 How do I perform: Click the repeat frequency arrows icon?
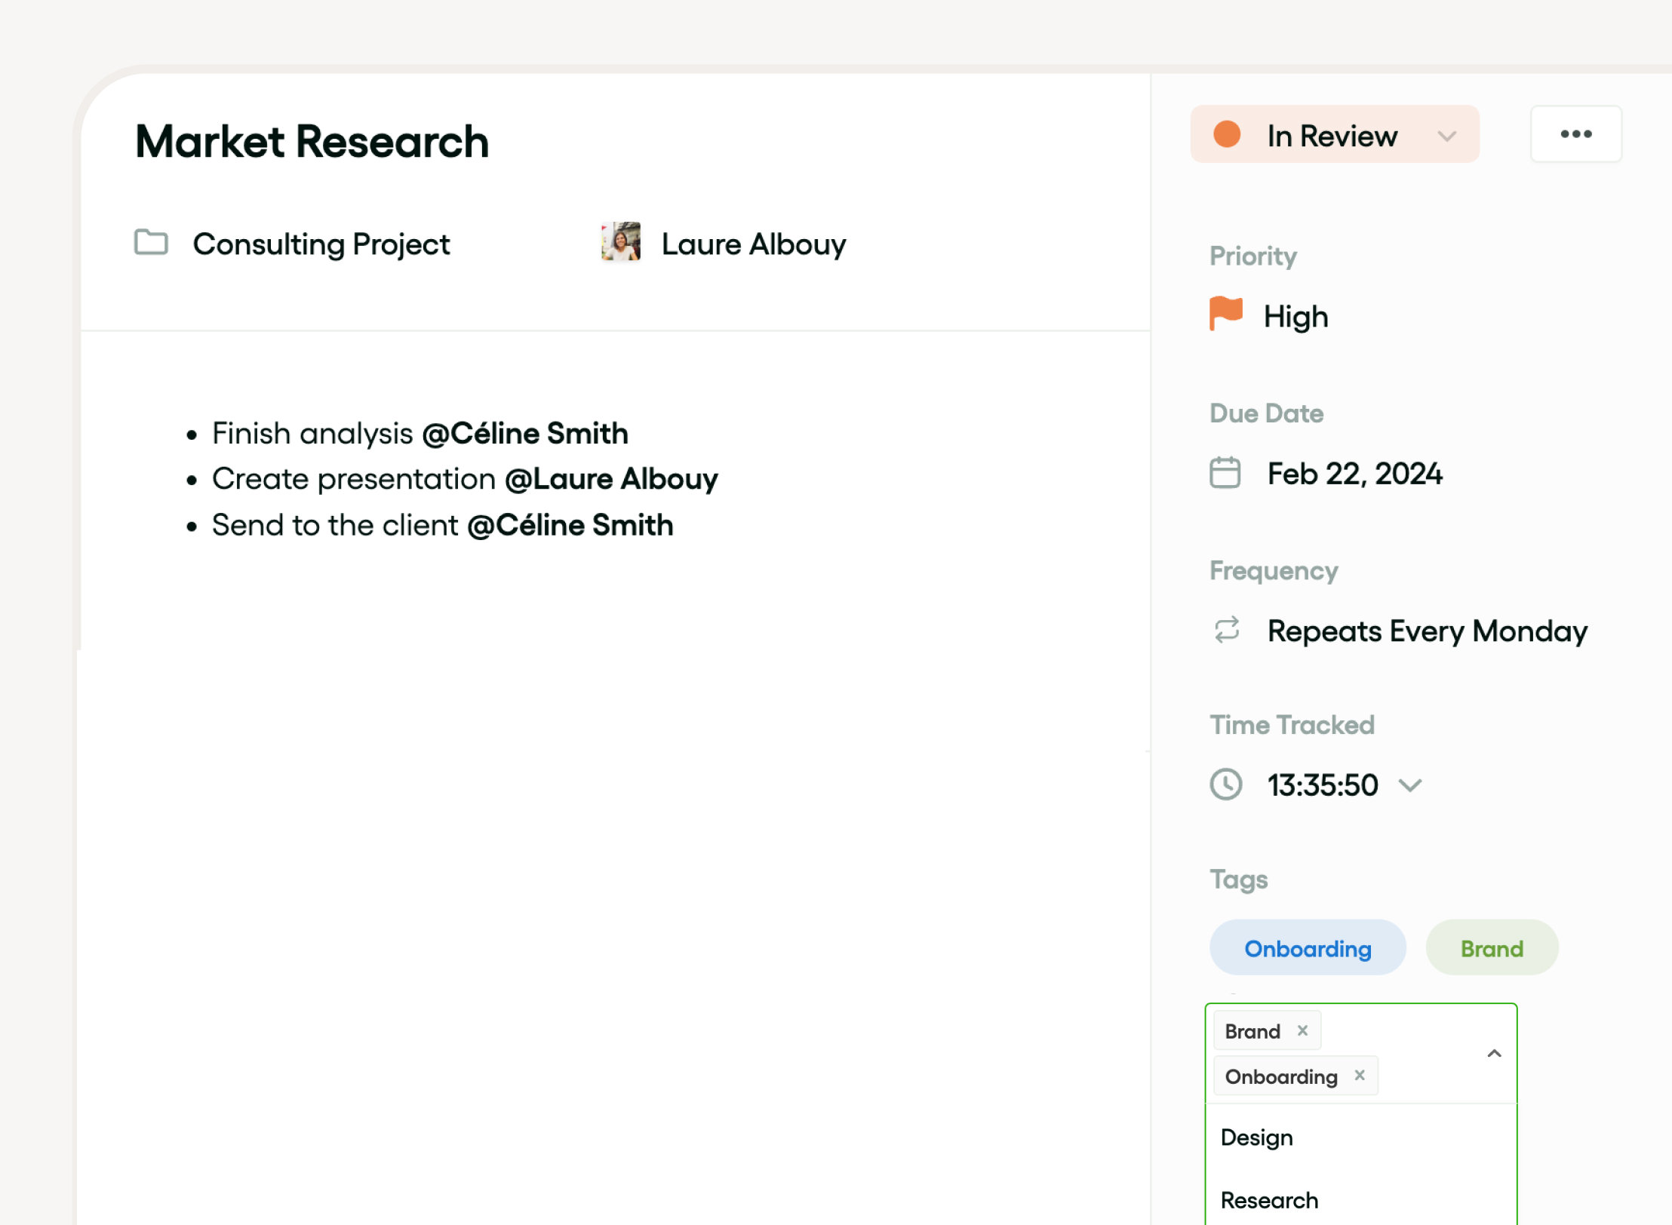point(1227,630)
